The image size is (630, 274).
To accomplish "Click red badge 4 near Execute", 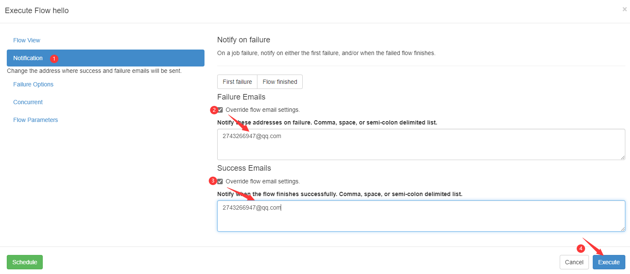I will 581,249.
